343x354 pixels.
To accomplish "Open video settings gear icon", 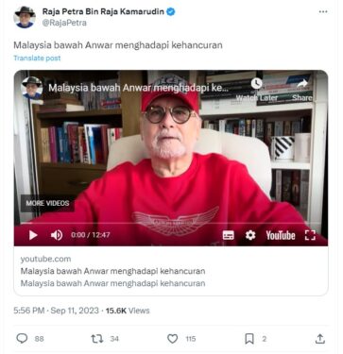I will (x=250, y=235).
